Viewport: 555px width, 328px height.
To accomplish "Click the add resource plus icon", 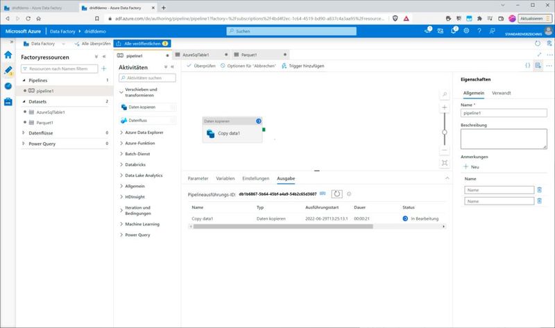I will click(x=103, y=68).
